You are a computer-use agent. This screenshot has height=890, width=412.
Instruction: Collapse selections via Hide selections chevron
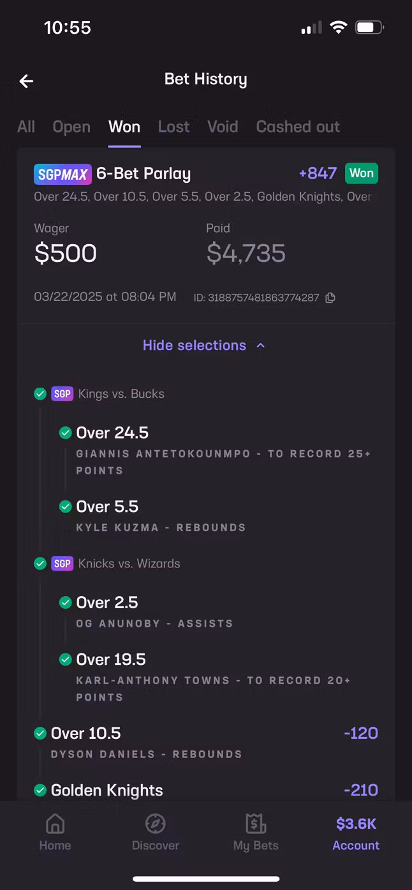click(260, 346)
